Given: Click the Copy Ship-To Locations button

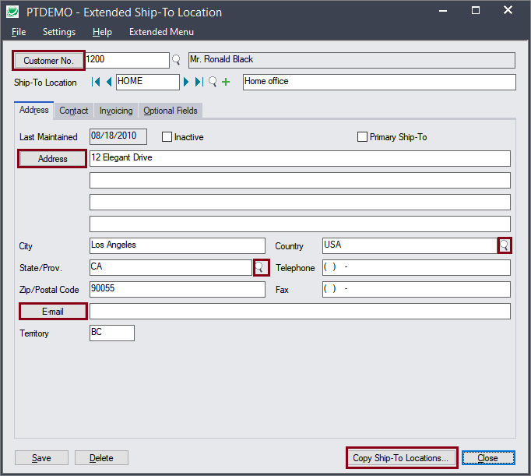Looking at the screenshot, I should point(401,457).
